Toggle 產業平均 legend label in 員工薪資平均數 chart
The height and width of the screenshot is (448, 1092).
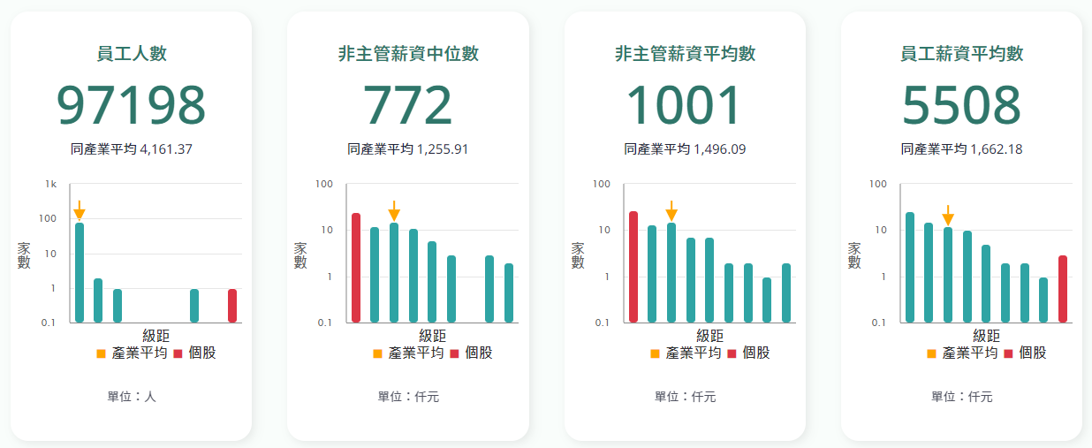point(970,353)
